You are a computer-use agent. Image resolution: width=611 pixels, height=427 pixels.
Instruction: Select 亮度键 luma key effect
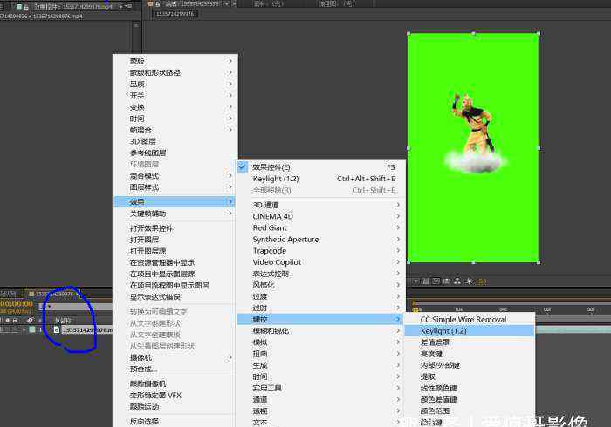click(x=470, y=354)
